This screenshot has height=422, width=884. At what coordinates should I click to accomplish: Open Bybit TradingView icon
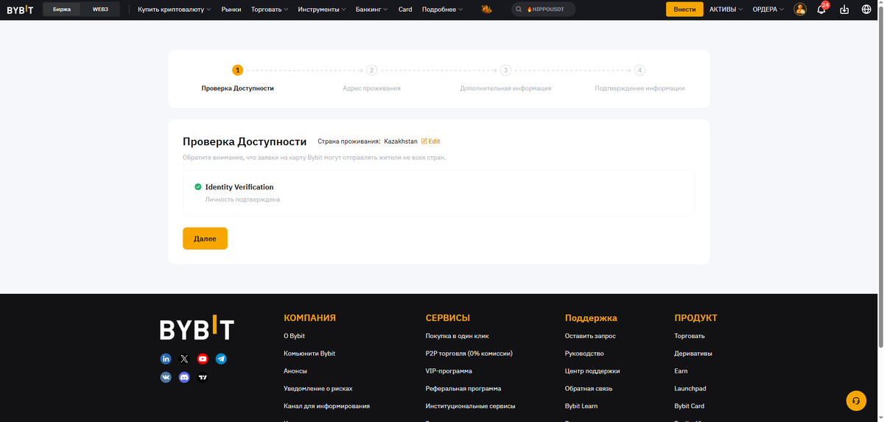[x=203, y=377]
